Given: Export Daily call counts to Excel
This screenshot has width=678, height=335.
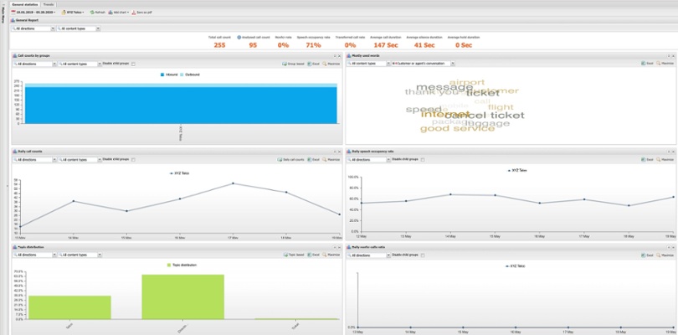Looking at the screenshot, I should [314, 160].
